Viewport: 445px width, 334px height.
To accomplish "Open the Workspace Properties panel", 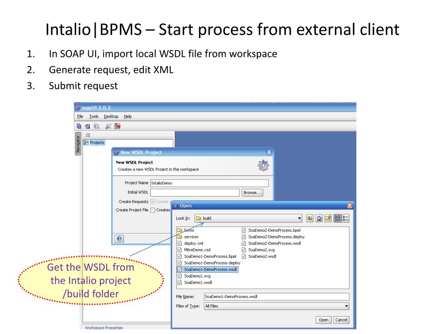I will (x=104, y=327).
